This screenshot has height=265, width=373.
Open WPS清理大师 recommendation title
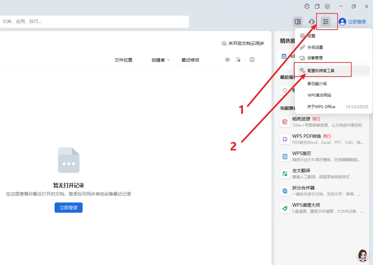[306, 205]
